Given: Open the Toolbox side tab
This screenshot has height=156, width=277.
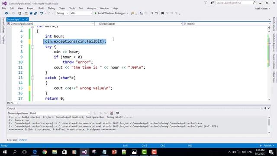Looking at the screenshot, I should point(3,39).
